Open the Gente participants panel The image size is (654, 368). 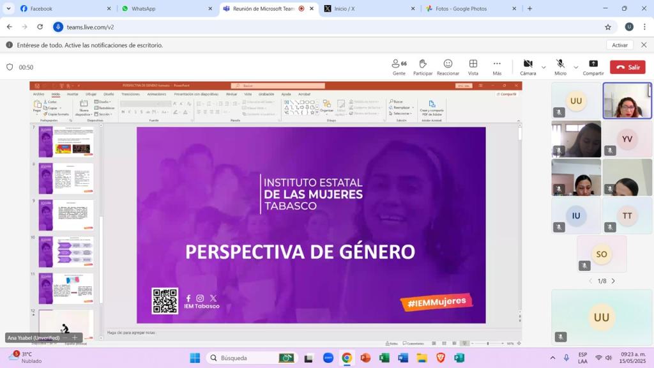click(x=399, y=66)
